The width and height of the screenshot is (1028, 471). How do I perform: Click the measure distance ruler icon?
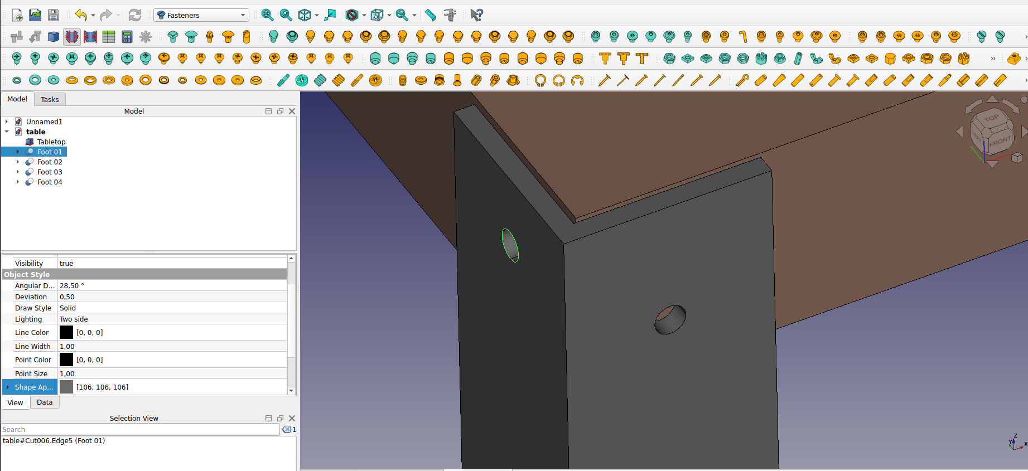click(430, 15)
